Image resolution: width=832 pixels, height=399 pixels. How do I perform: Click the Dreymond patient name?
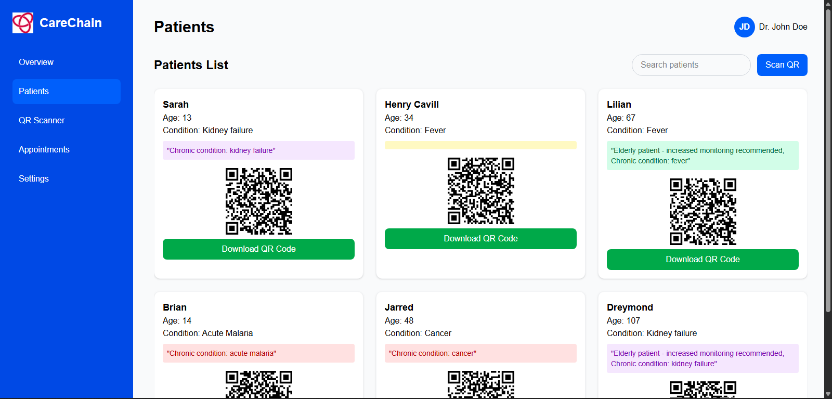pos(630,307)
